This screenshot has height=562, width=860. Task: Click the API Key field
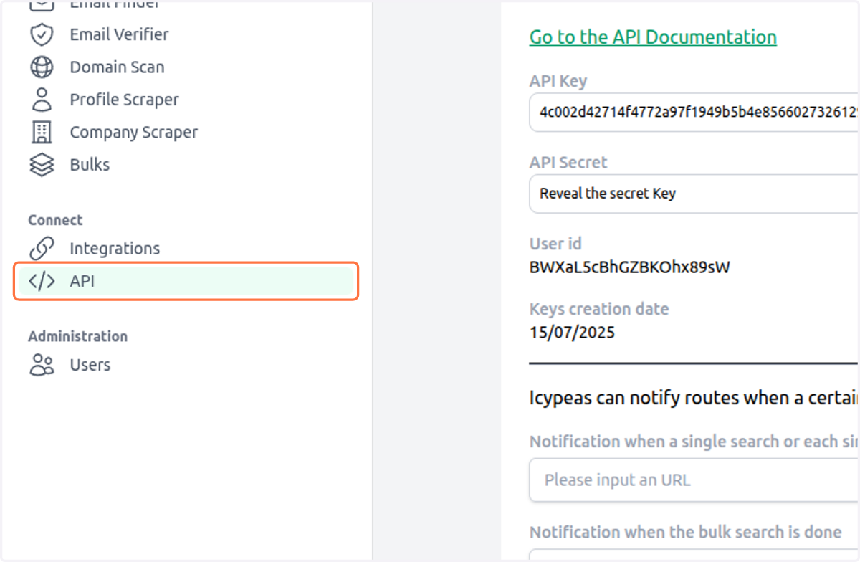point(694,112)
